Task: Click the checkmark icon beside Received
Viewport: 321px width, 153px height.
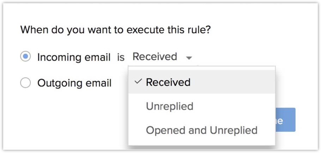Action: tap(138, 82)
